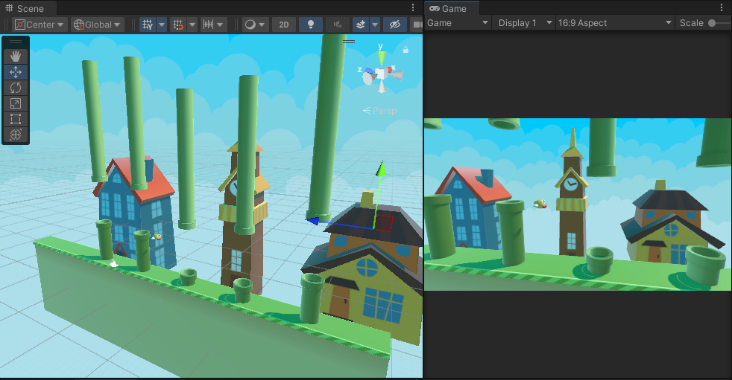Open the Display 1 selector dropdown

pos(524,23)
